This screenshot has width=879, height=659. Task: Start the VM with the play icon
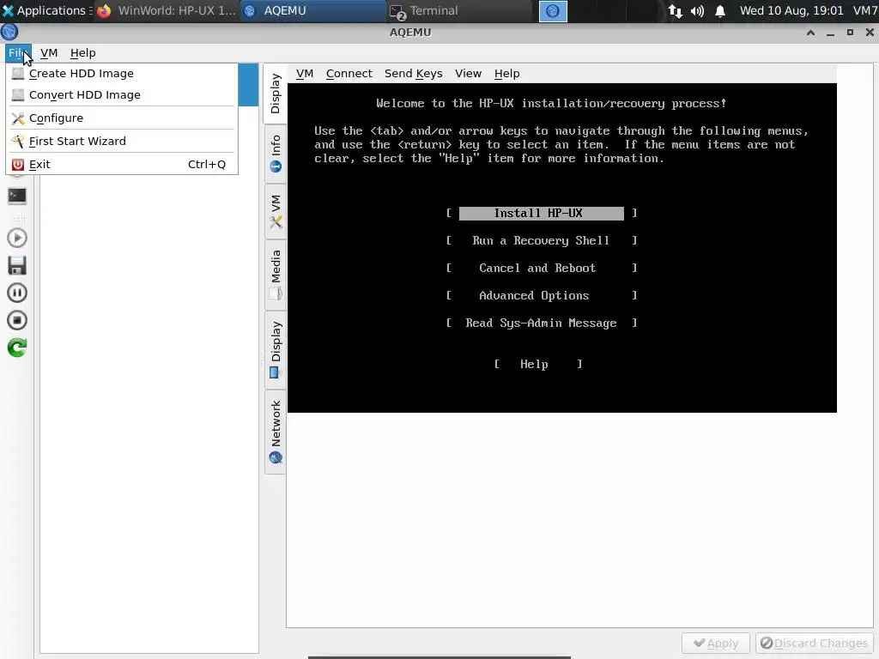pos(17,239)
